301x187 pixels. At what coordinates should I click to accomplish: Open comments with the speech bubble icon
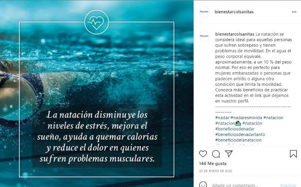(x=216, y=154)
